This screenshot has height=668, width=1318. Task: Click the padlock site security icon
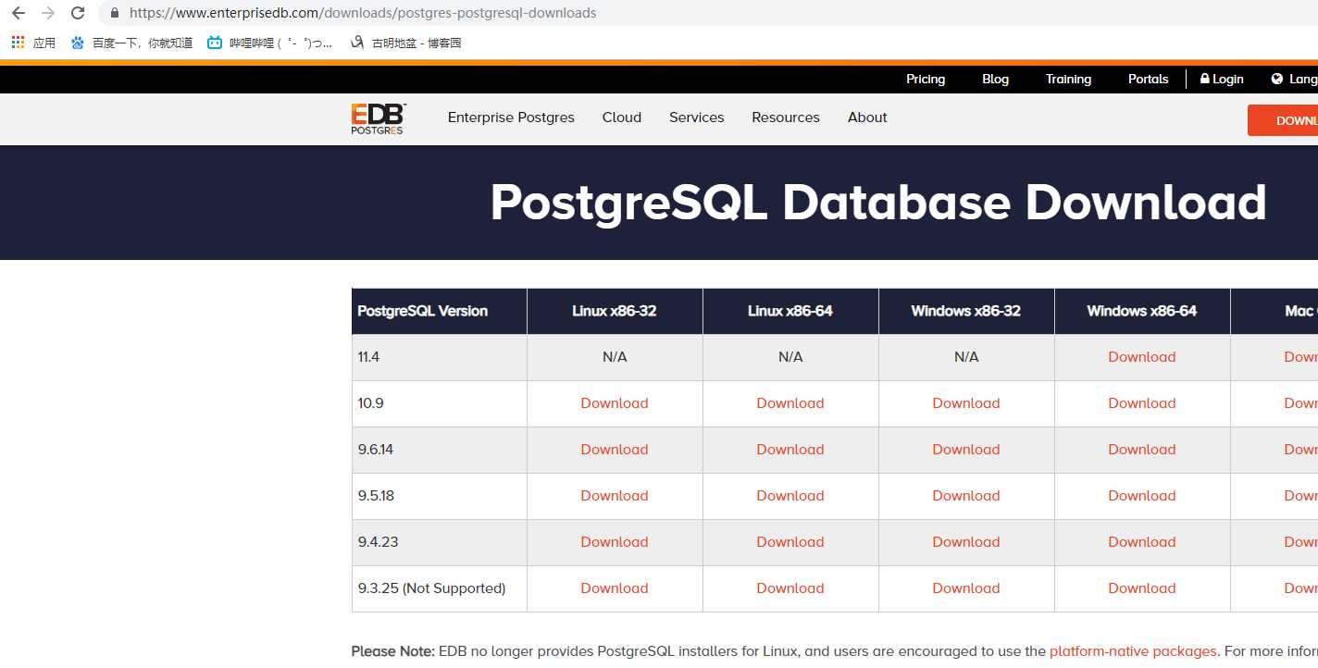tap(115, 13)
